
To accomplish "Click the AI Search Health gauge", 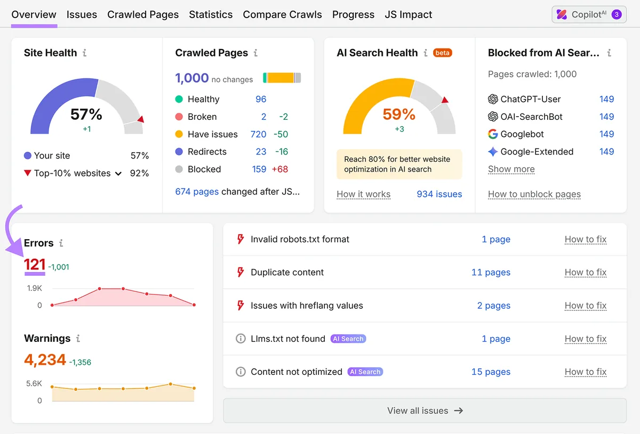I will [x=399, y=107].
